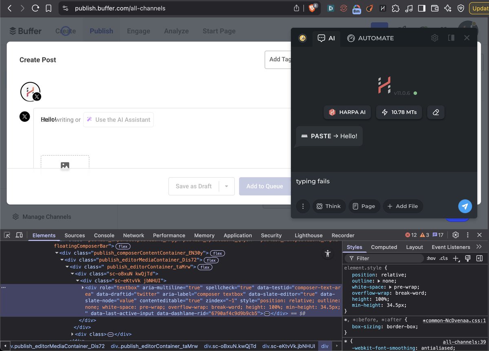Bookmark this page in the toolbar

49,8
